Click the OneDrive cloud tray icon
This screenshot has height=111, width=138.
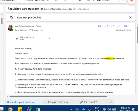click(83, 109)
